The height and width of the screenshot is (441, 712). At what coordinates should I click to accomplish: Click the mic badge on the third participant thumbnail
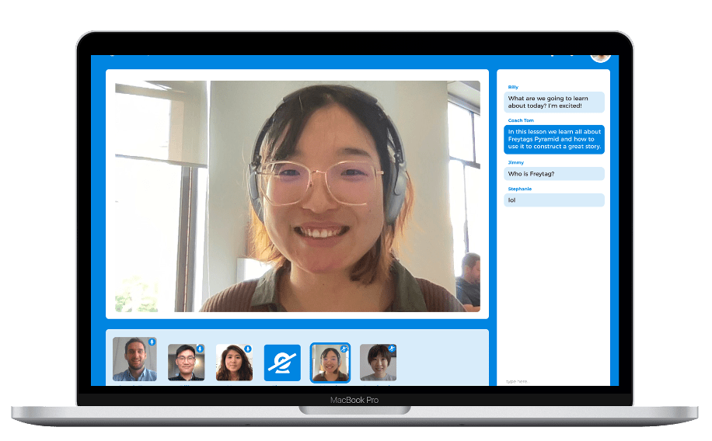click(x=248, y=349)
